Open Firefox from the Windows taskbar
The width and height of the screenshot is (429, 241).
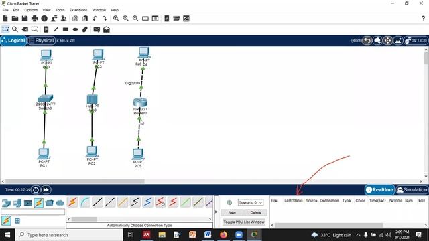223,235
